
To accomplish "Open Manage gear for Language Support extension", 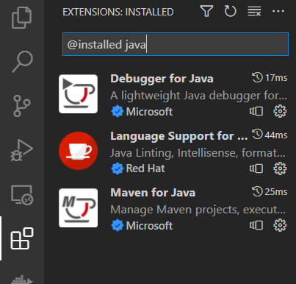I will coord(280,168).
